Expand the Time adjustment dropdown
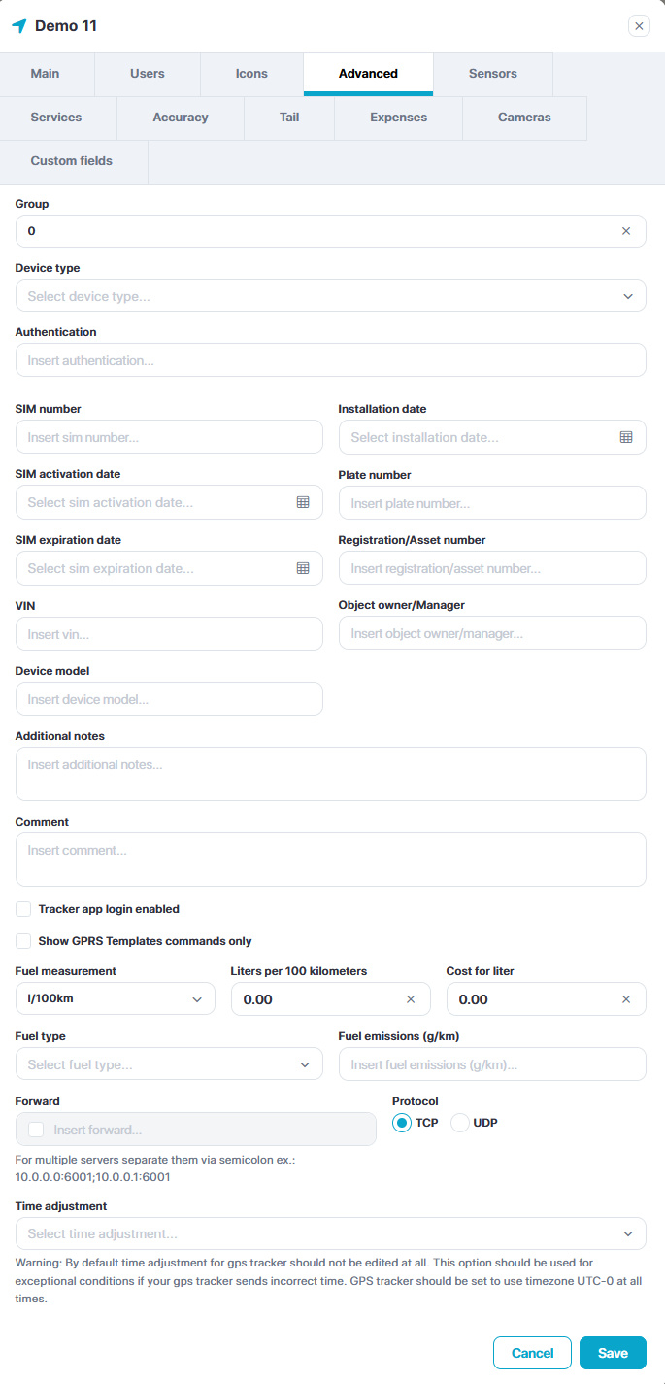Image resolution: width=665 pixels, height=1384 pixels. (331, 1233)
